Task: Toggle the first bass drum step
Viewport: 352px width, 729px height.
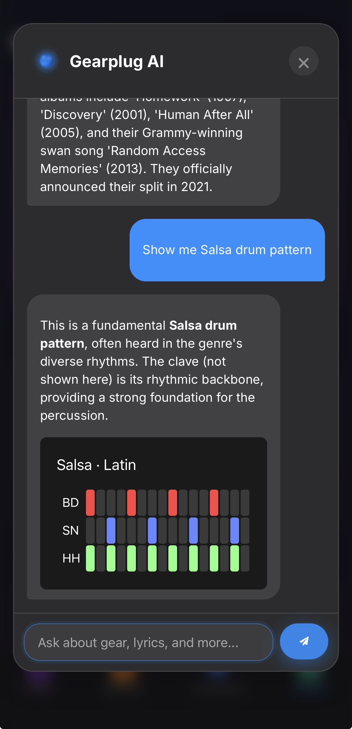Action: [90, 502]
